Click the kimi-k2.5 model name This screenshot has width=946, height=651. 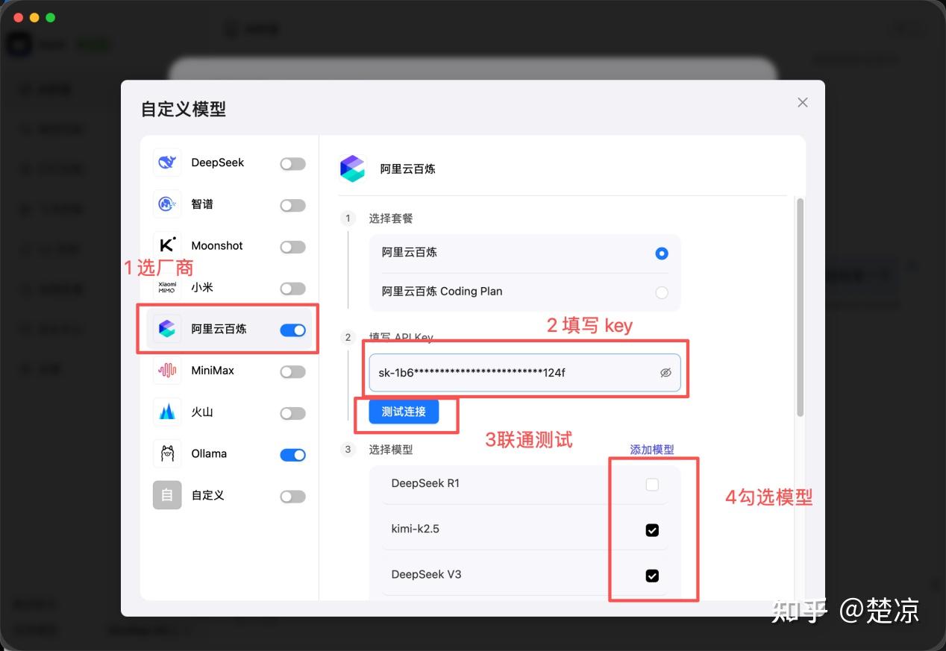(415, 529)
